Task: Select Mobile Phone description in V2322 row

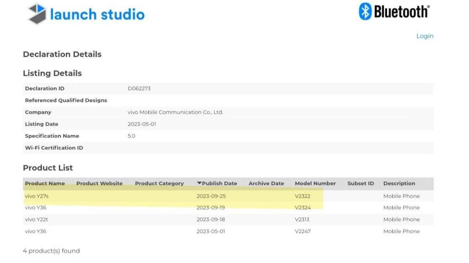Action: [x=401, y=196]
